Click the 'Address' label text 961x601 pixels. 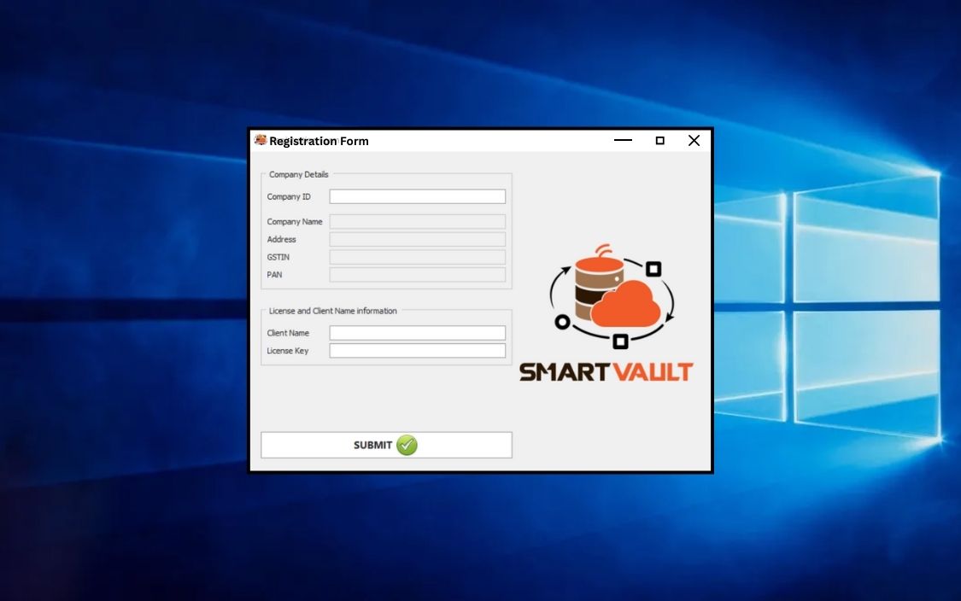click(x=281, y=240)
